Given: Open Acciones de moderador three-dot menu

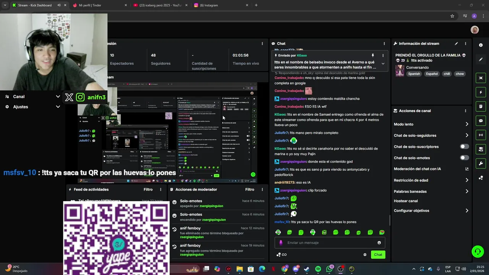Looking at the screenshot, I should [x=262, y=189].
